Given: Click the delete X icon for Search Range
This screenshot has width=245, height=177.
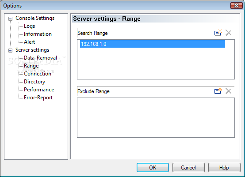Looking at the screenshot, I should tap(228, 33).
